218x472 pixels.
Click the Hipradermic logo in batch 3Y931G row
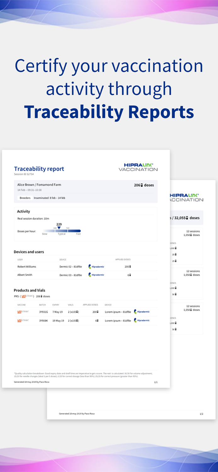pyautogui.click(x=142, y=312)
